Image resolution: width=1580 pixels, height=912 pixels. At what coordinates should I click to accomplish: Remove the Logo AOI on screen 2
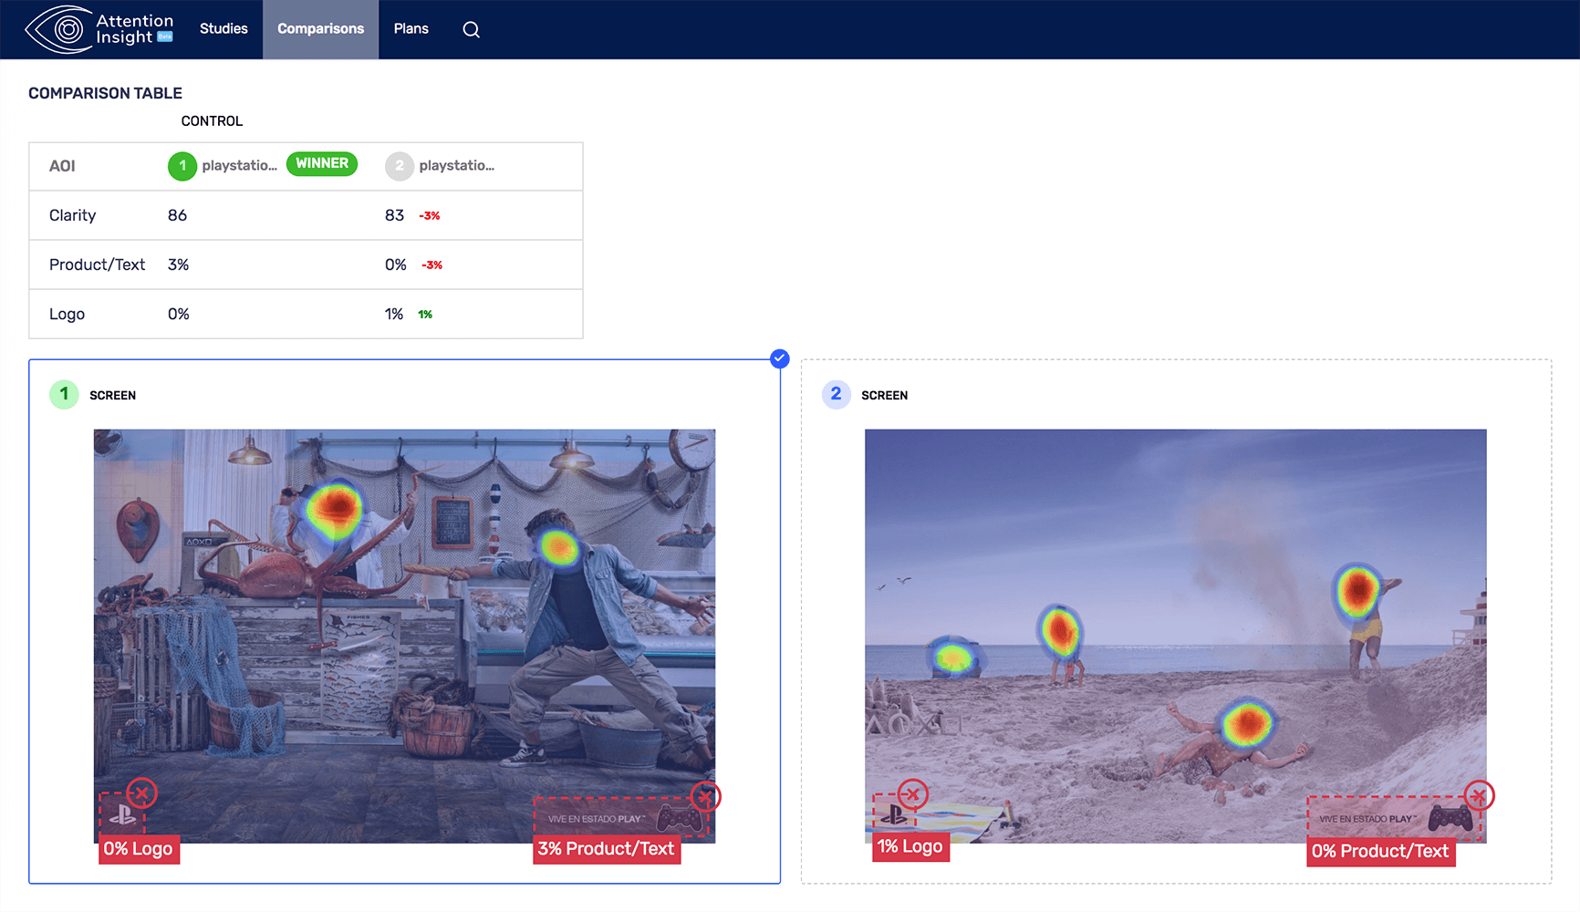click(913, 794)
